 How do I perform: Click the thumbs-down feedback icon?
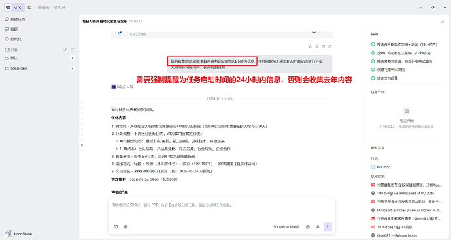pos(317,46)
